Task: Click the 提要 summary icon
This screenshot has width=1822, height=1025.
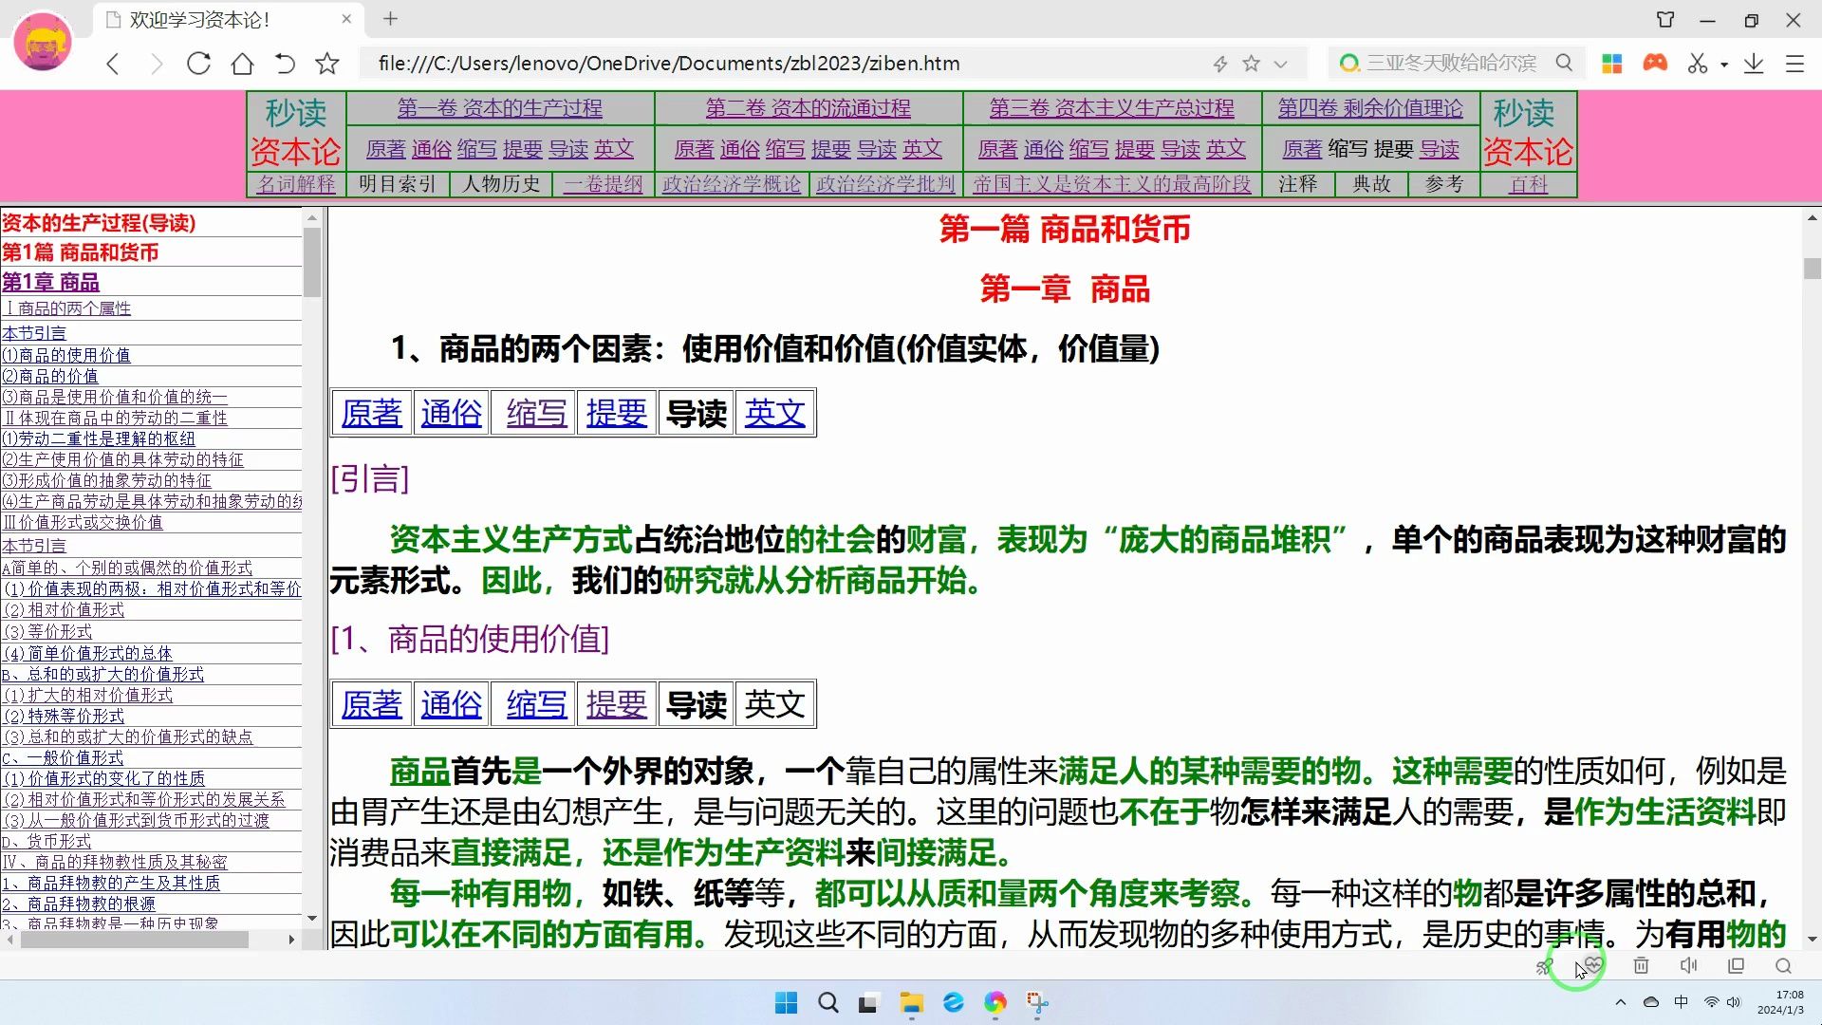Action: (616, 413)
